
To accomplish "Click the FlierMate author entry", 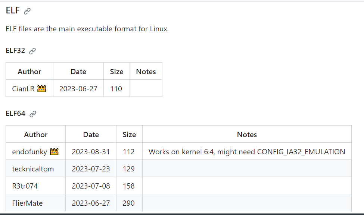I will click(x=27, y=203).
